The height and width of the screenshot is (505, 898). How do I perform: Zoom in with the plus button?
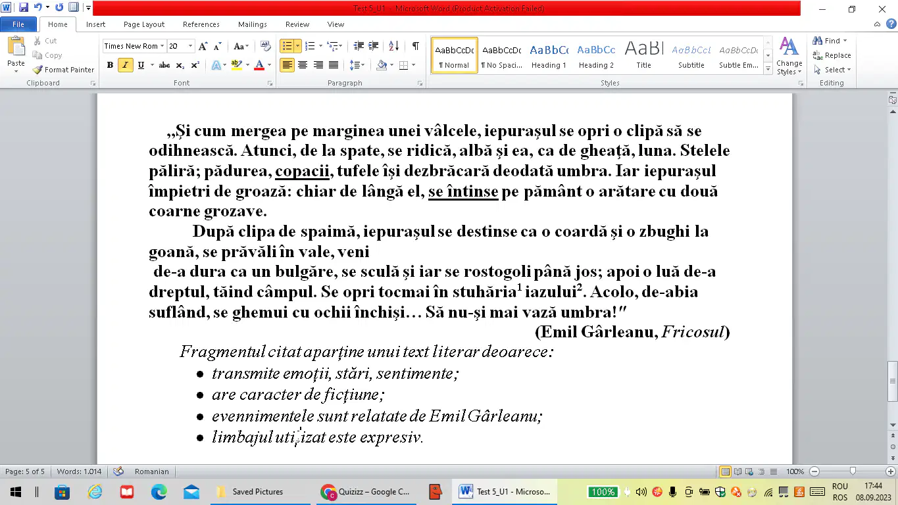891,471
